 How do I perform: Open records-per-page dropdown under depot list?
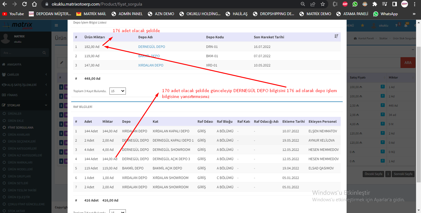click(x=117, y=91)
